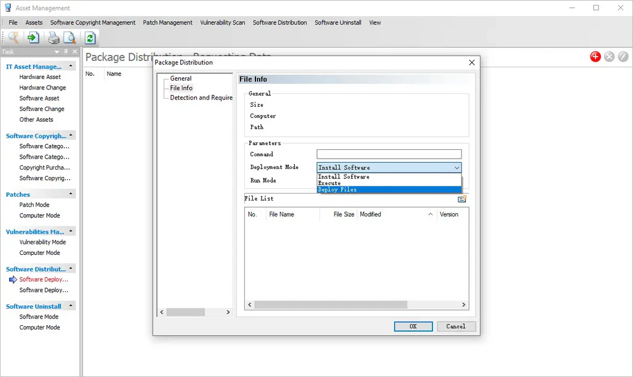Viewport: 633px width, 377px height.
Task: Open the View menu
Action: tap(375, 23)
